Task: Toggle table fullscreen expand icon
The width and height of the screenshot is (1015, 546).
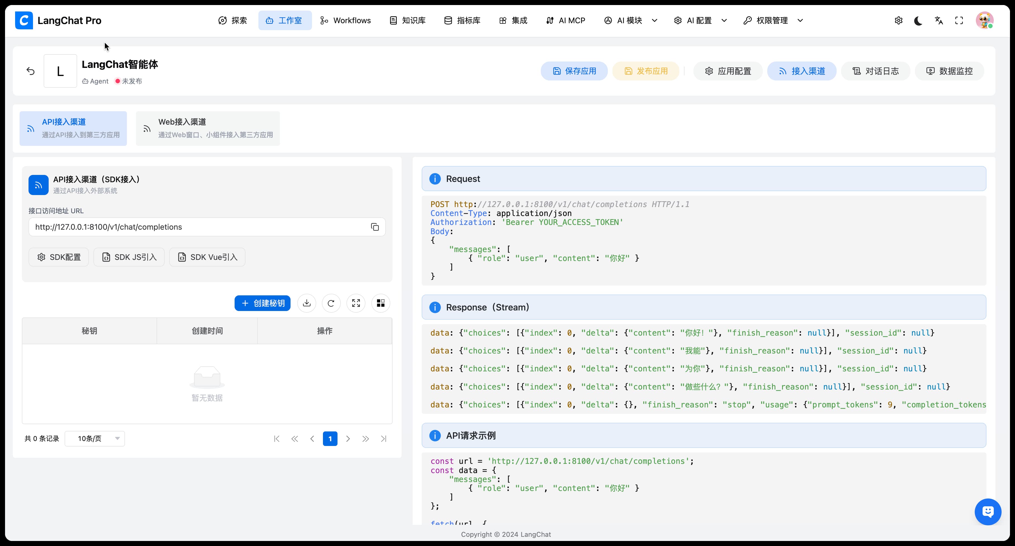Action: point(356,303)
